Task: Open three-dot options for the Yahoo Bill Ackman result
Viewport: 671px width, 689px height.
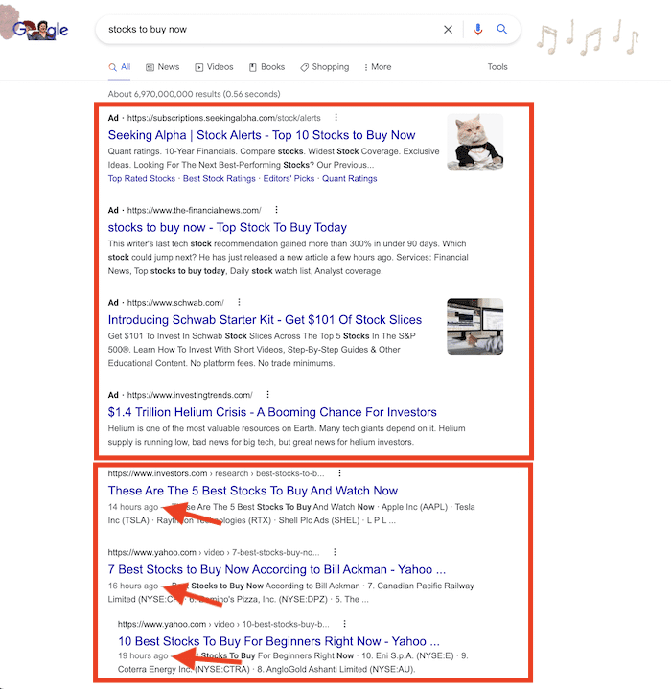Action: point(335,551)
